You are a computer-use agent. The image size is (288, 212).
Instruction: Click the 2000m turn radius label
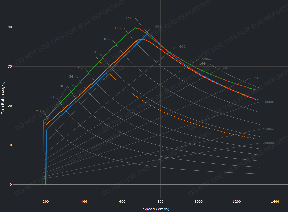pyautogui.click(x=268, y=143)
